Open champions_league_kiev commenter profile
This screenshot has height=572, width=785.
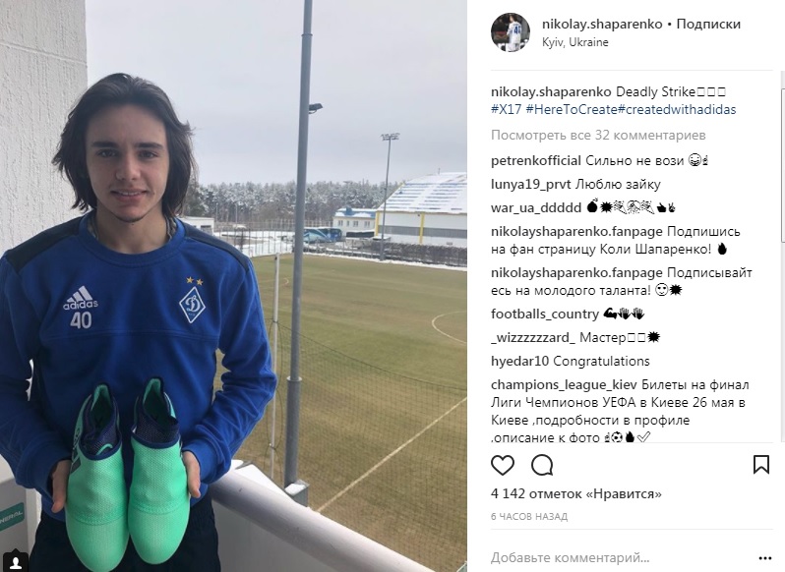click(564, 385)
